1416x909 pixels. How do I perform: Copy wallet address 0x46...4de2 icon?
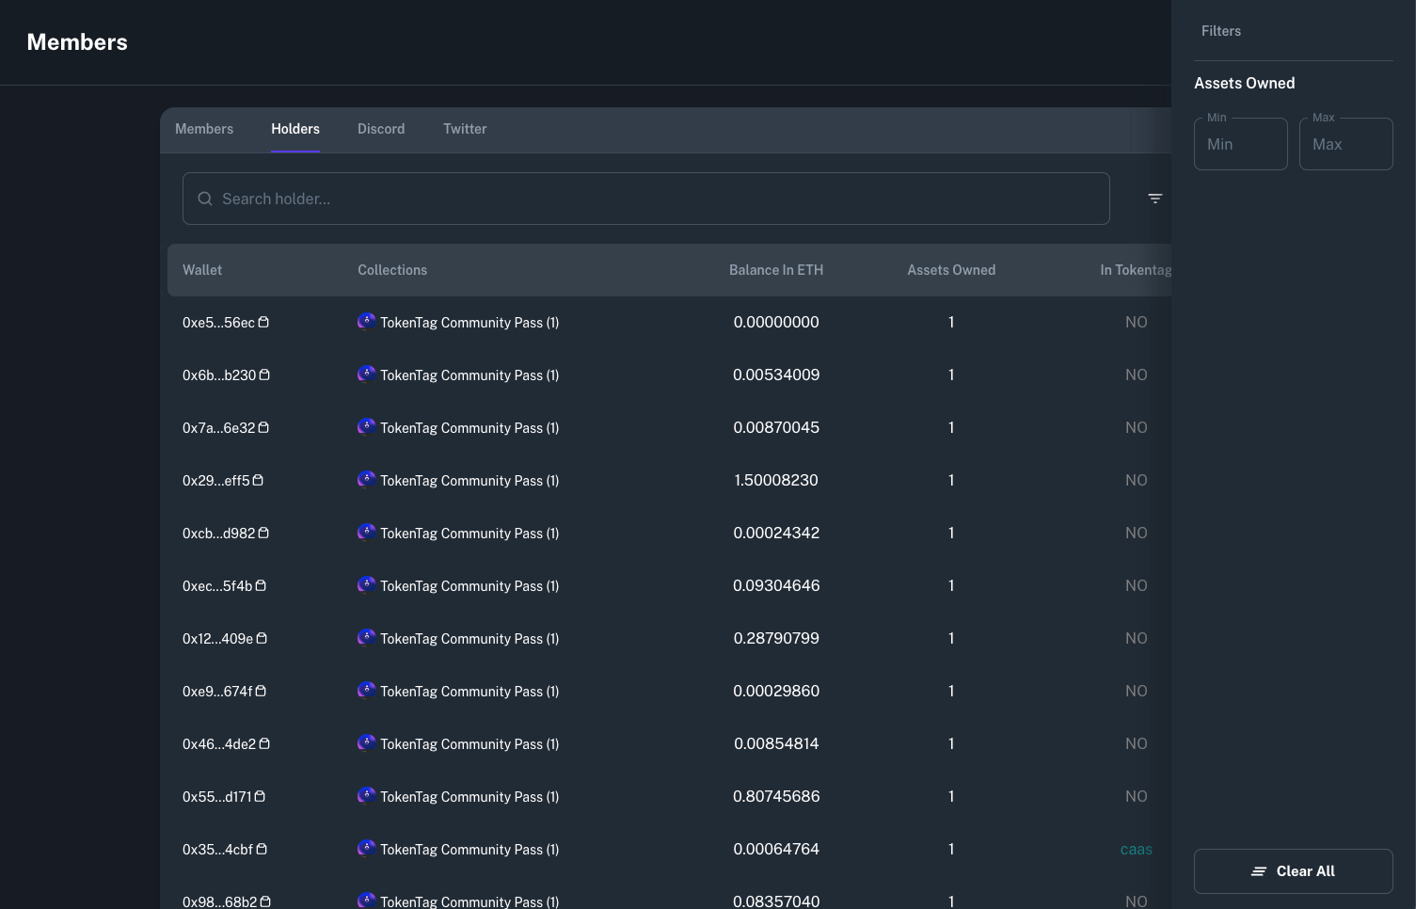pos(264,743)
